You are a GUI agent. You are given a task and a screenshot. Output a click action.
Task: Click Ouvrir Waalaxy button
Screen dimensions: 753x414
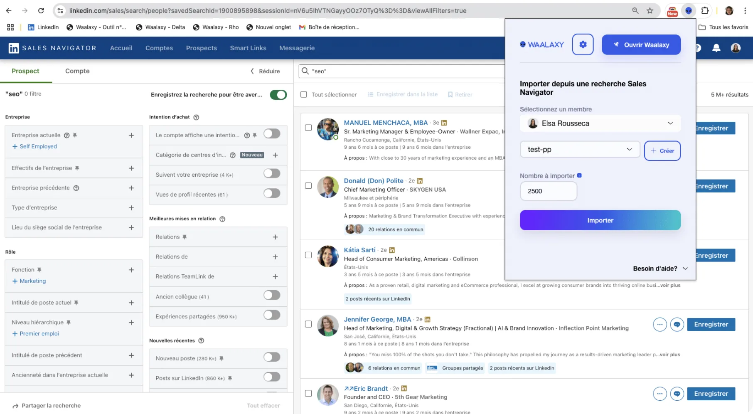pyautogui.click(x=641, y=44)
